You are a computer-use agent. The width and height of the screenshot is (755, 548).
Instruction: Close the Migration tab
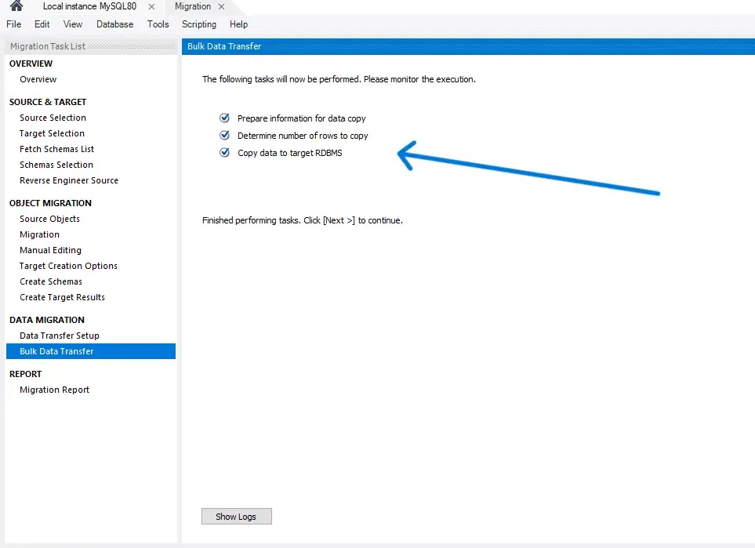click(222, 7)
